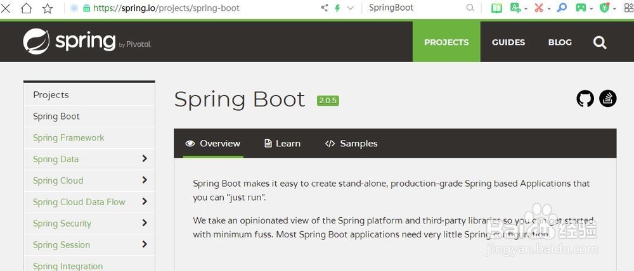Image resolution: width=634 pixels, height=271 pixels.
Task: Open the Spring Integration sidebar link
Action: point(68,266)
